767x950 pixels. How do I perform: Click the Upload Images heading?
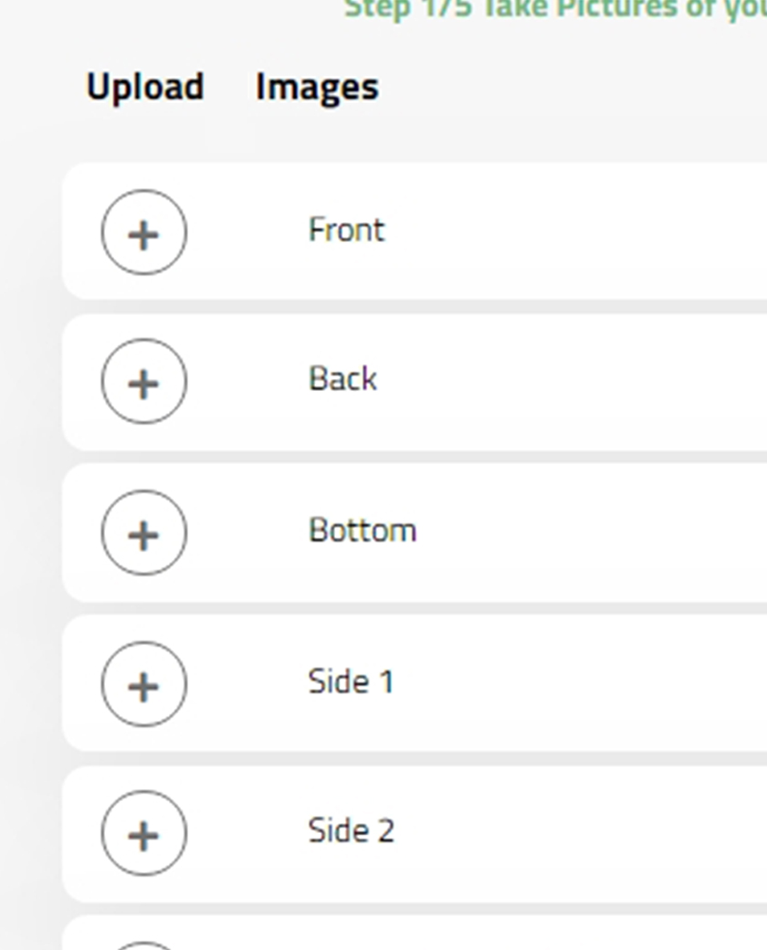pos(231,87)
